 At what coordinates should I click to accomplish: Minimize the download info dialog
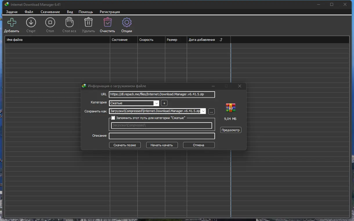[x=213, y=86]
